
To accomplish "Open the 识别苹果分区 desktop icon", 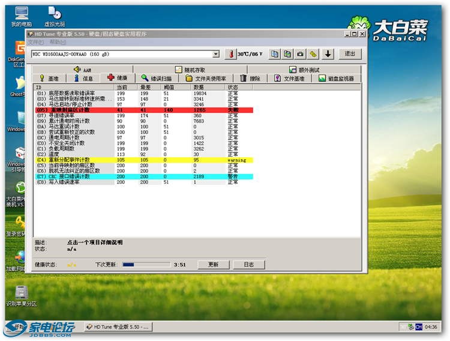I will (x=22, y=296).
